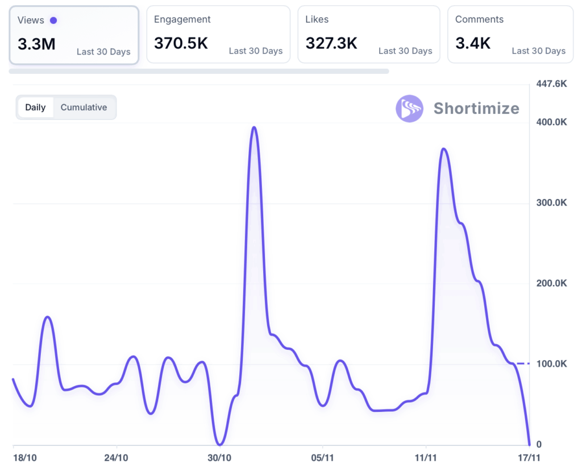The width and height of the screenshot is (582, 471).
Task: Click the 3.3M views total
Action: 36,44
